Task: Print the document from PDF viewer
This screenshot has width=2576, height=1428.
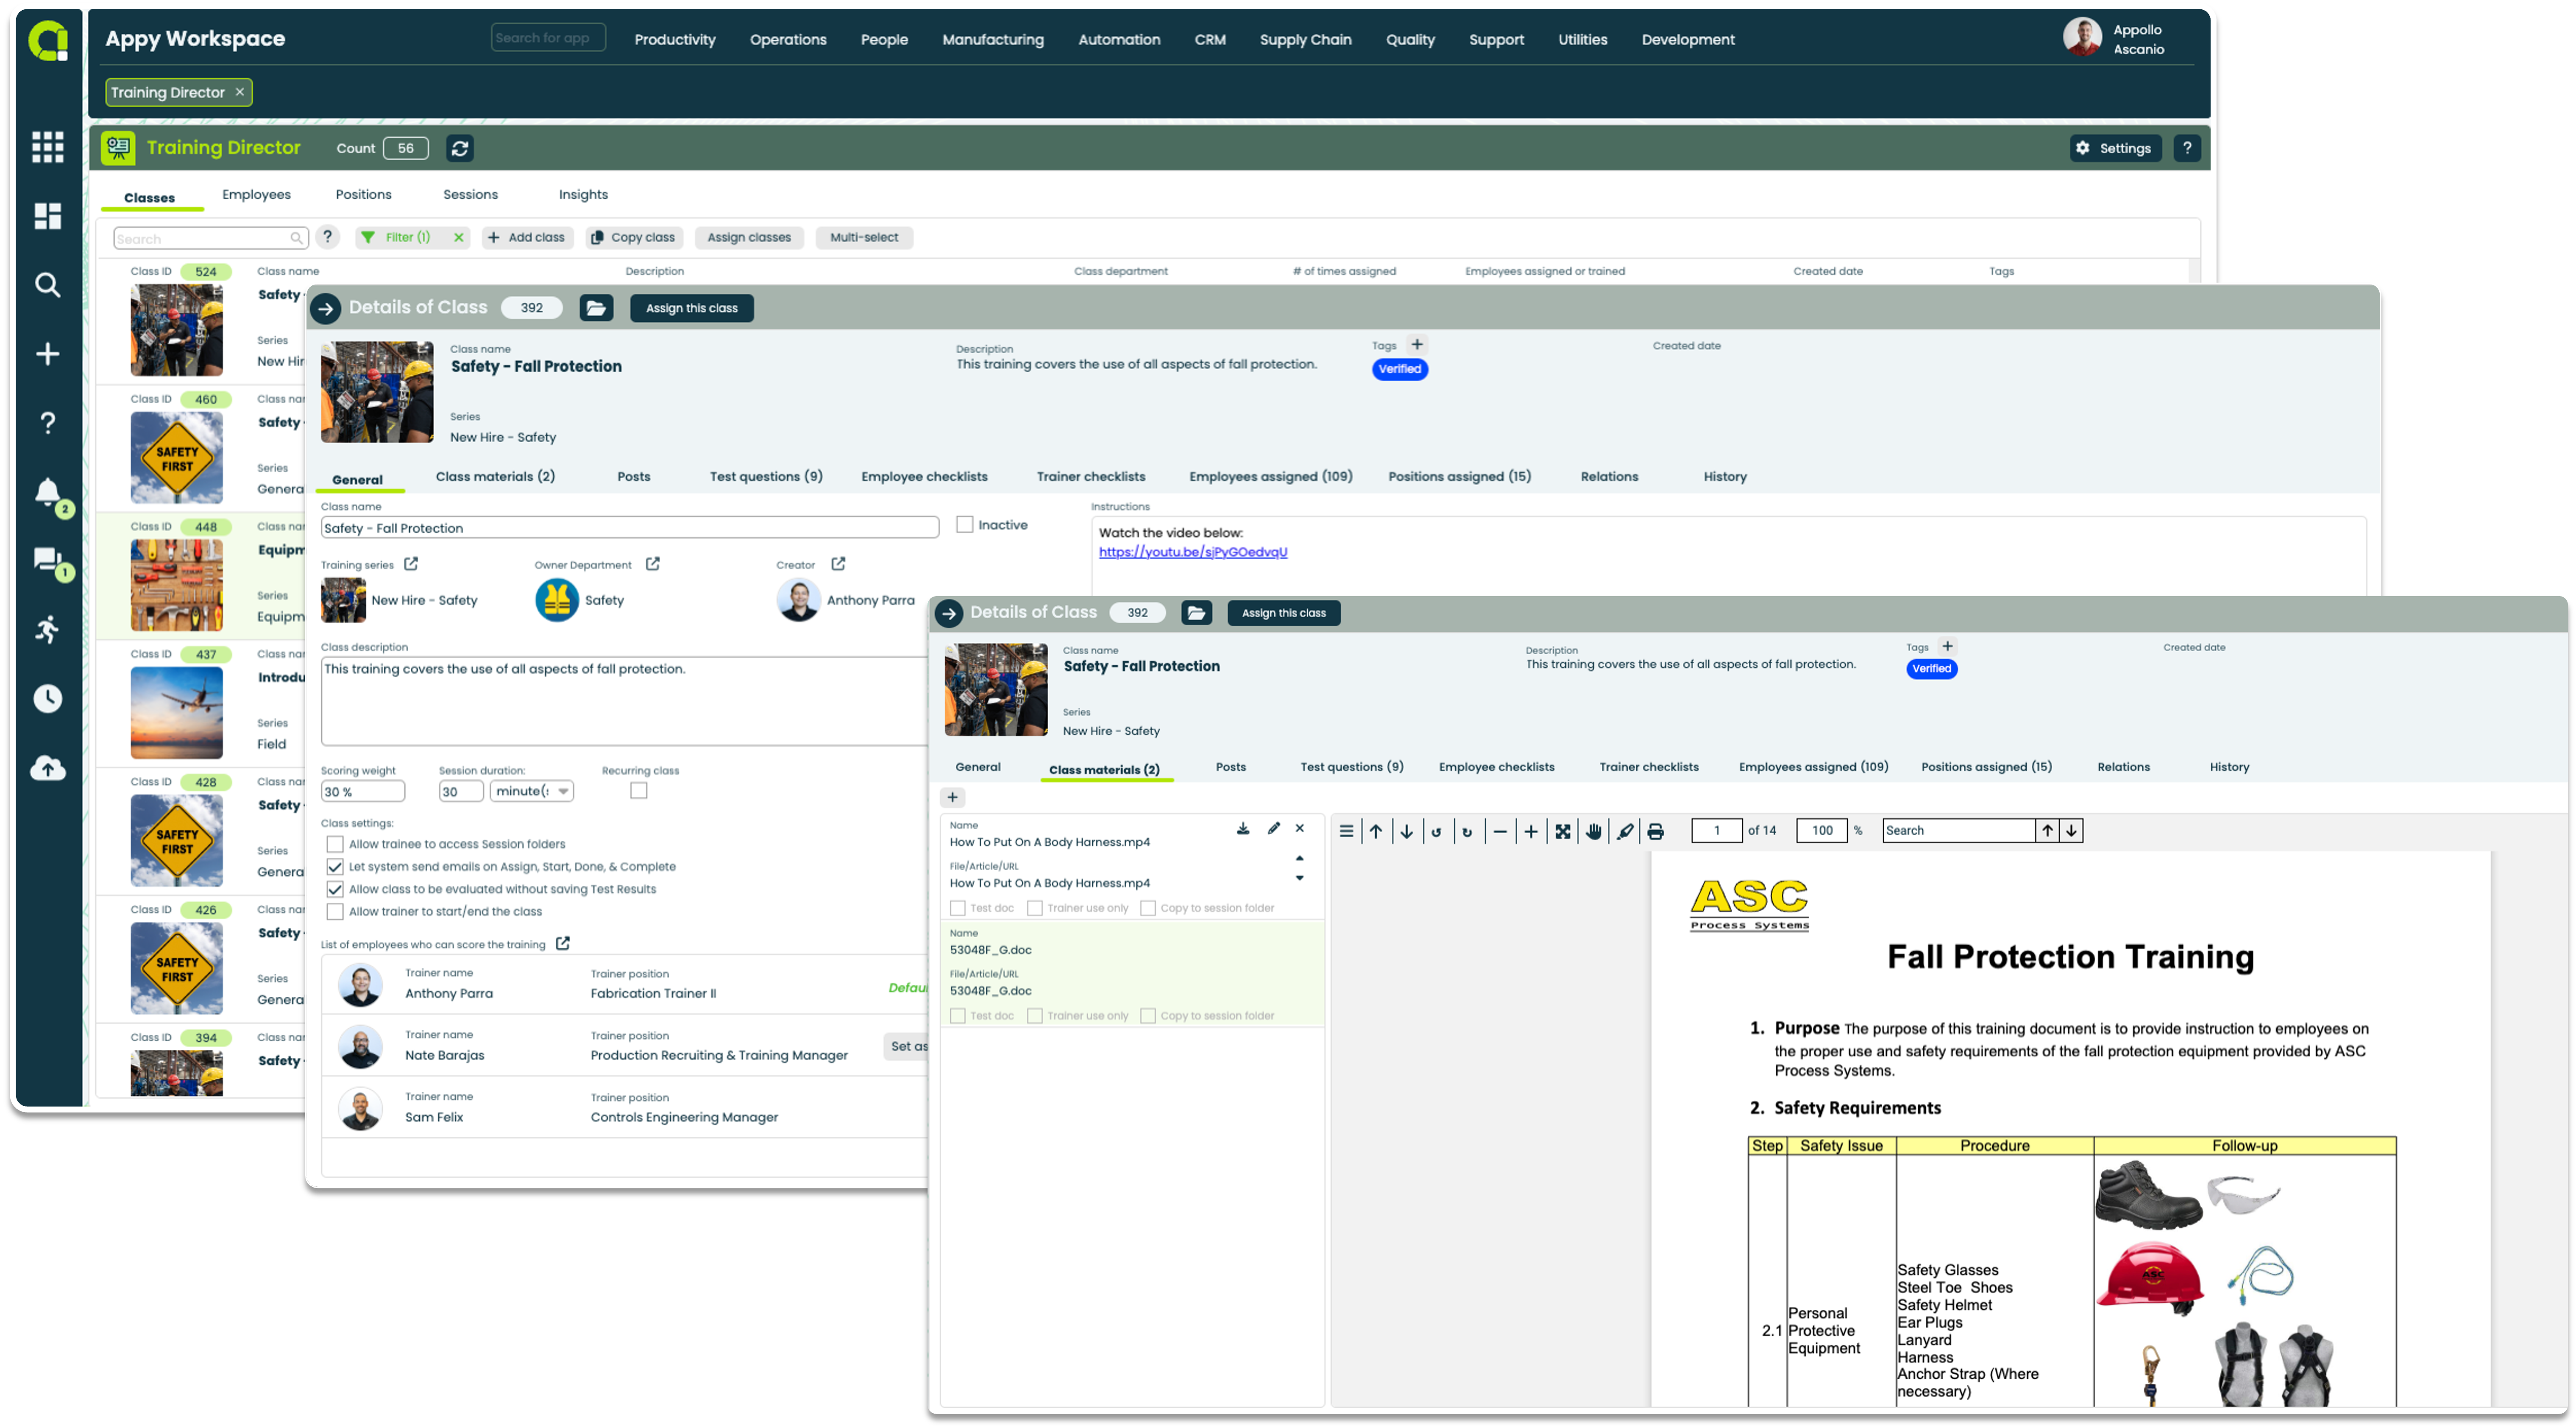Action: pyautogui.click(x=1656, y=831)
